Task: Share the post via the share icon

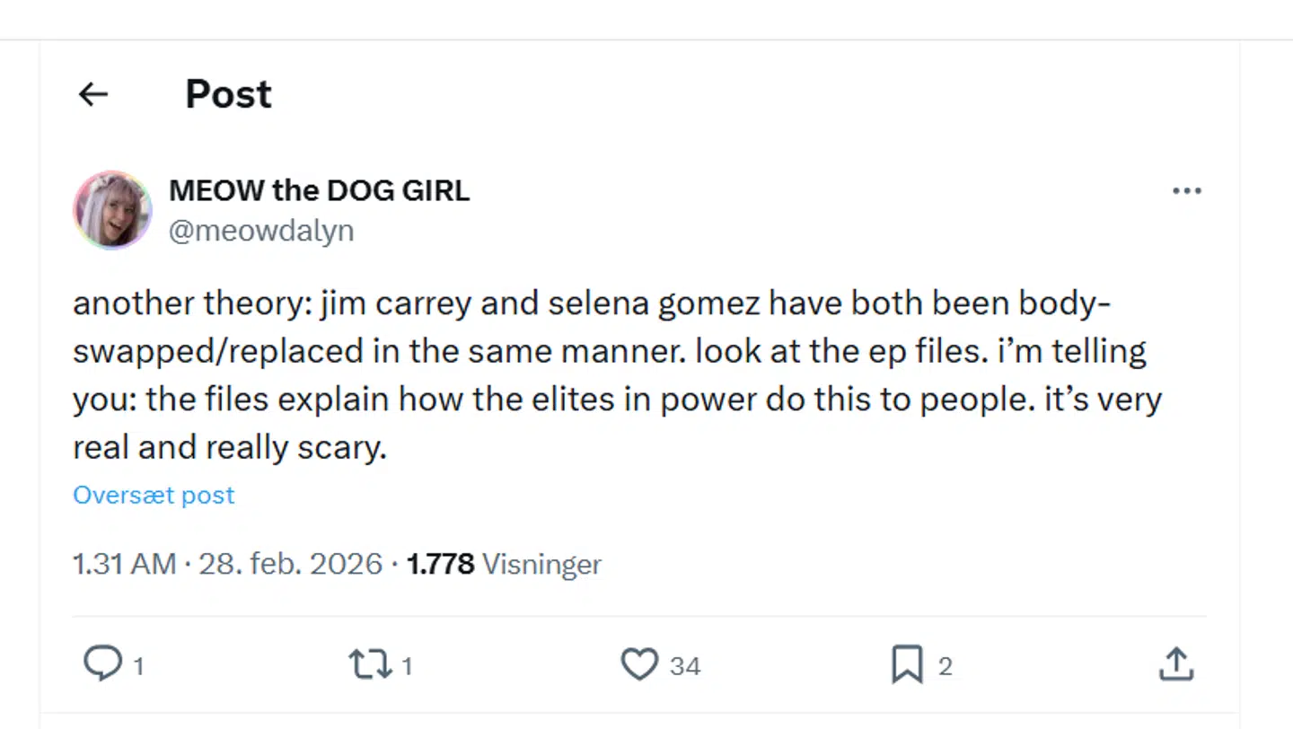Action: [x=1175, y=664]
